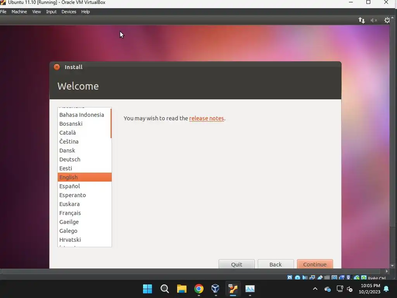Select Hrvatski language
Image resolution: width=397 pixels, height=298 pixels.
[85, 240]
